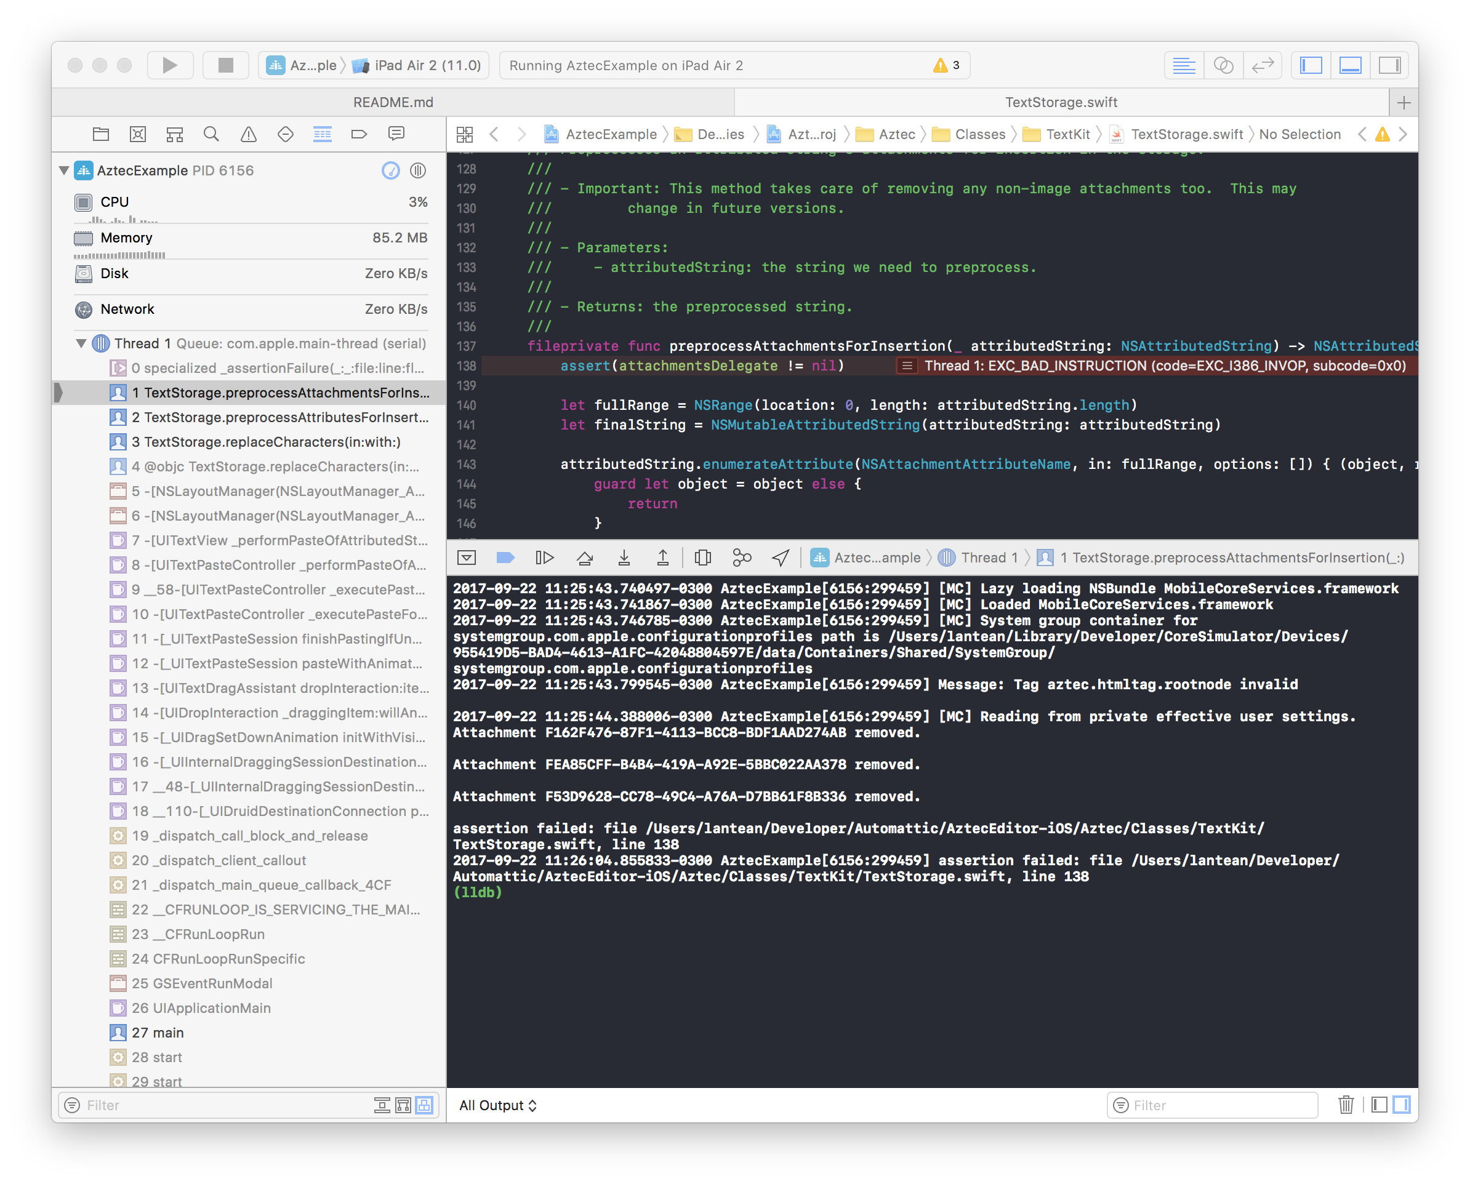Open the issue navigator warning icon
This screenshot has width=1470, height=1184.
pyautogui.click(x=248, y=134)
